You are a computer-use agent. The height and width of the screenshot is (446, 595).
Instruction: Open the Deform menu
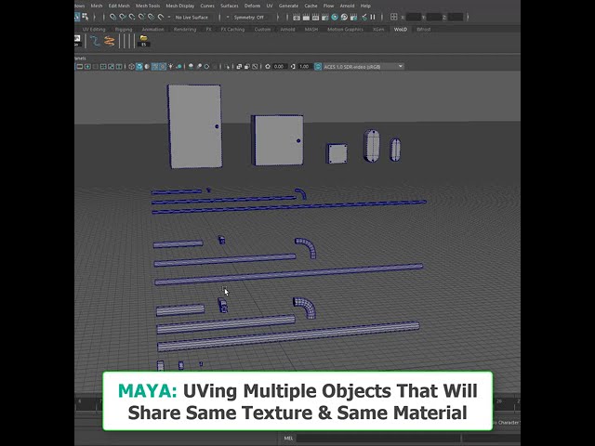[x=252, y=6]
